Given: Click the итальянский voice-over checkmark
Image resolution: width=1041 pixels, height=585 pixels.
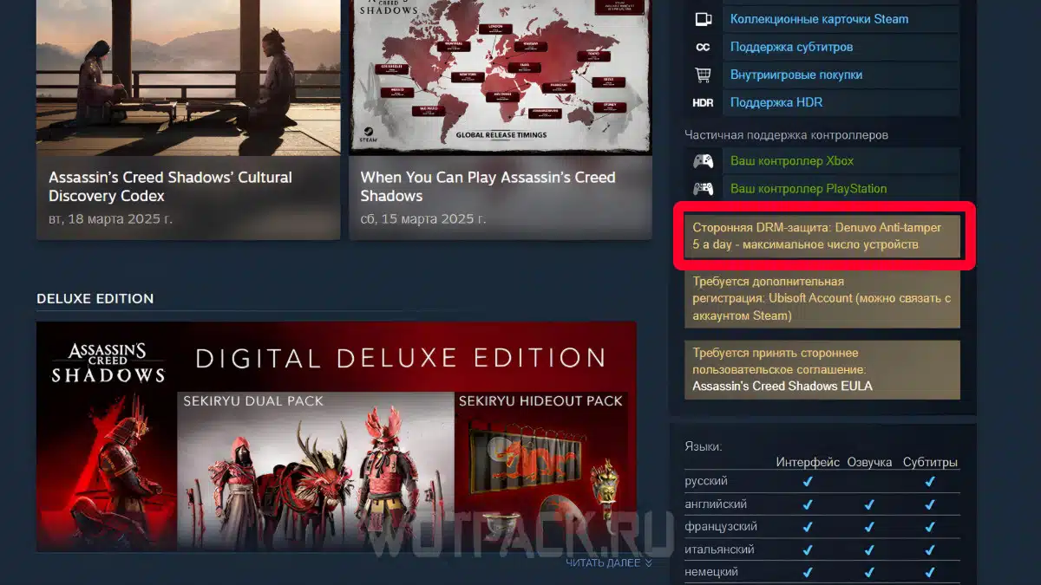Looking at the screenshot, I should click(870, 550).
